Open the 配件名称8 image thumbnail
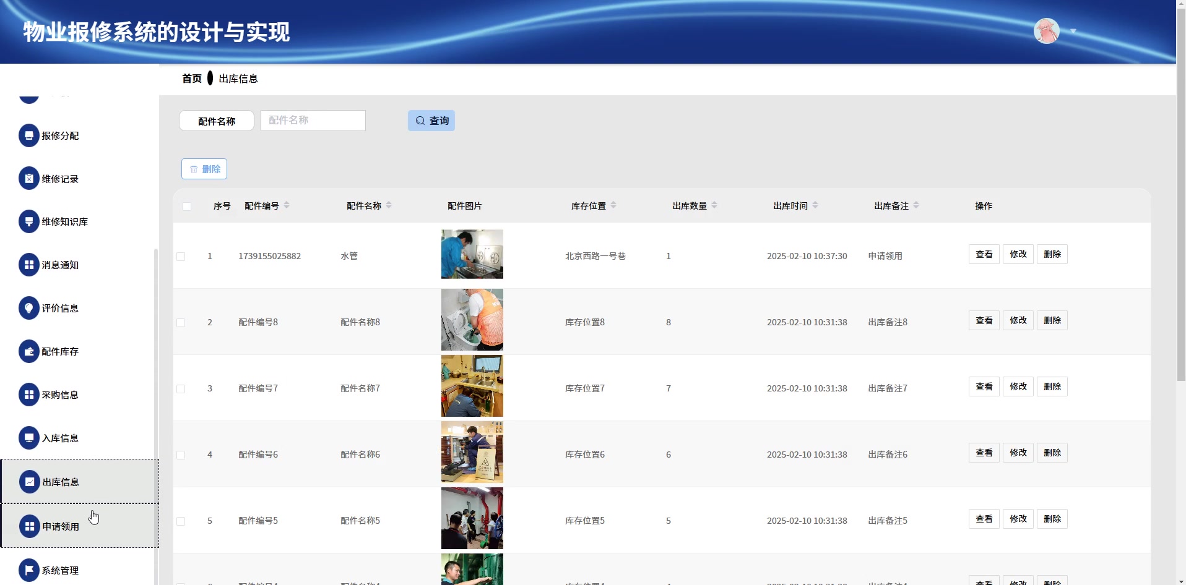The height and width of the screenshot is (585, 1186). pos(472,320)
